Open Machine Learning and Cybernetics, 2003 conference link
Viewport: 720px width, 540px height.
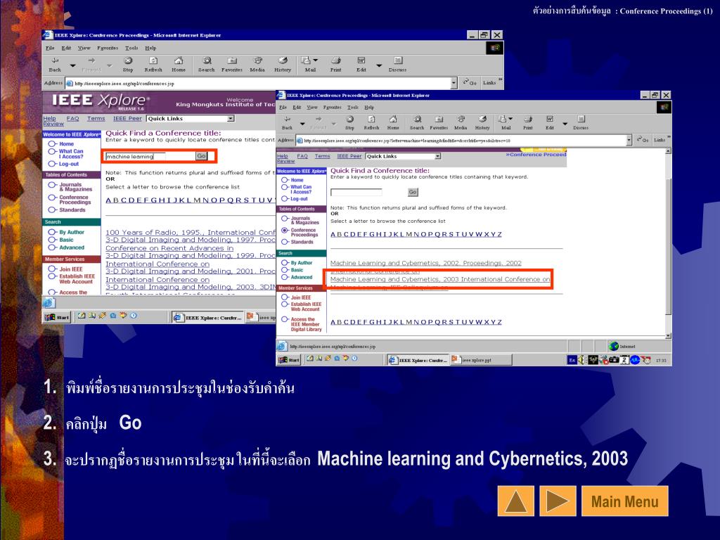tap(440, 279)
